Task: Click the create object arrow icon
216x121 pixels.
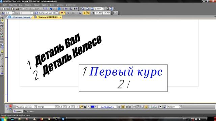Action: 7,106
